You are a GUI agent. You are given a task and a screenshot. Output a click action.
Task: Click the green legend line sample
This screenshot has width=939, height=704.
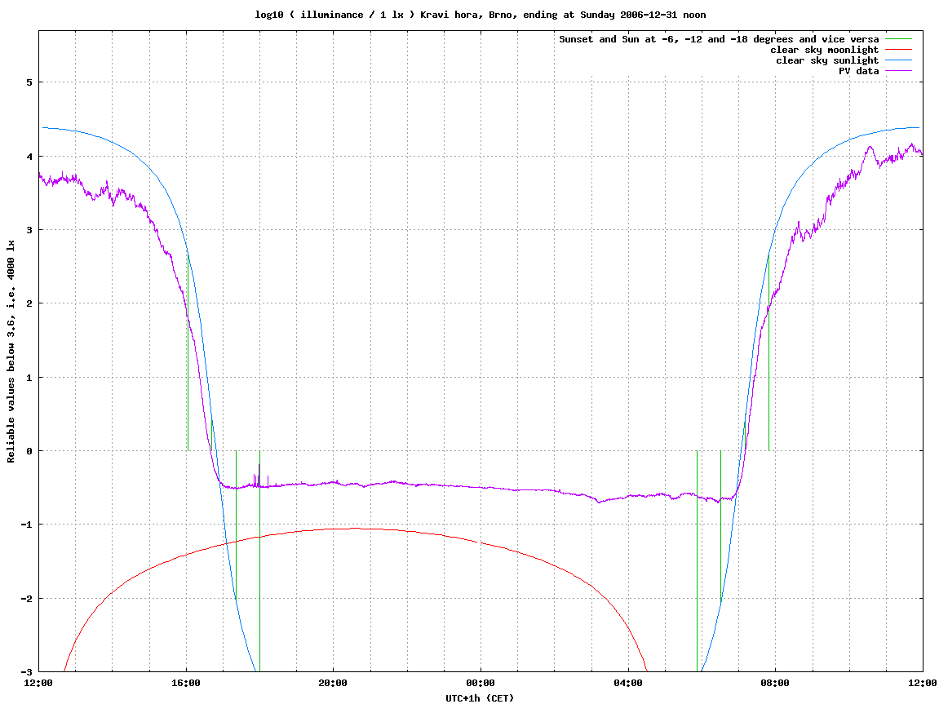click(898, 39)
